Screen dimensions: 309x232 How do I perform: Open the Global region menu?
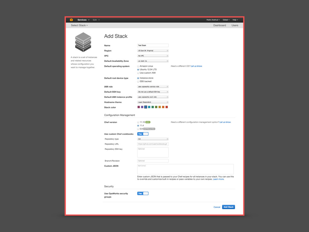pos(226,20)
